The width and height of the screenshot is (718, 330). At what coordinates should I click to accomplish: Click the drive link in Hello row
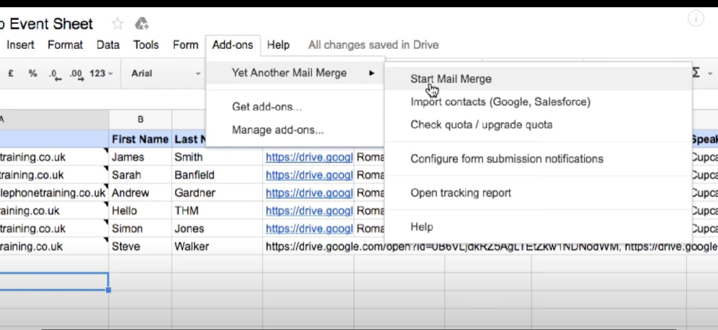(309, 211)
